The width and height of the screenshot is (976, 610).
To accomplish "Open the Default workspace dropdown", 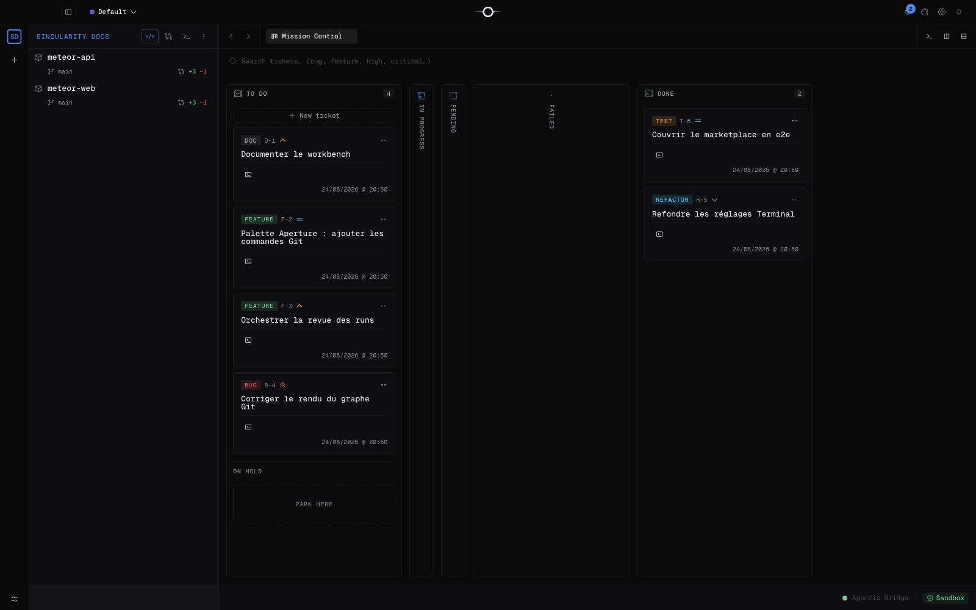I will click(113, 12).
